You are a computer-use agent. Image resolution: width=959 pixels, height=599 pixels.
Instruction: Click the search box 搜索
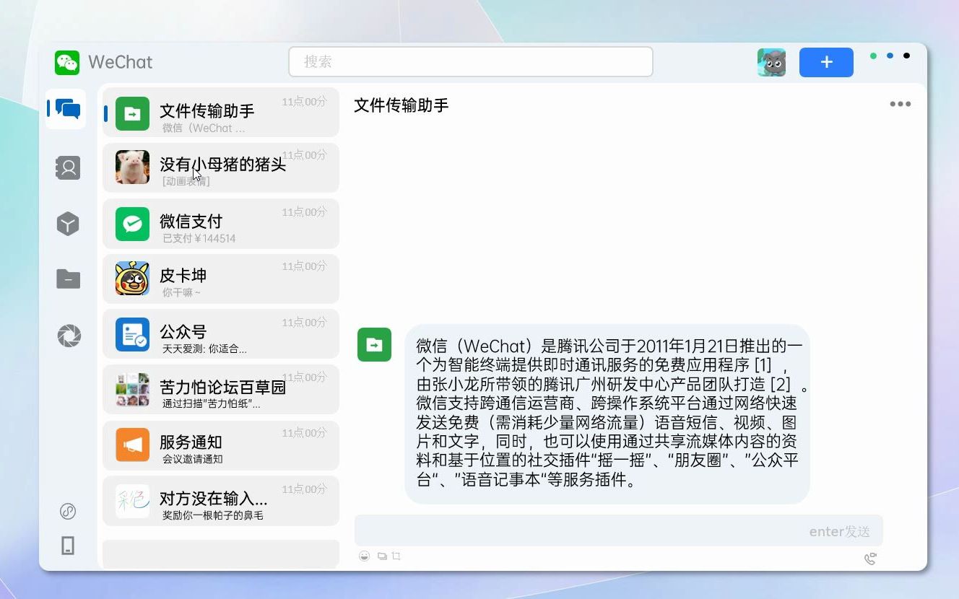471,62
